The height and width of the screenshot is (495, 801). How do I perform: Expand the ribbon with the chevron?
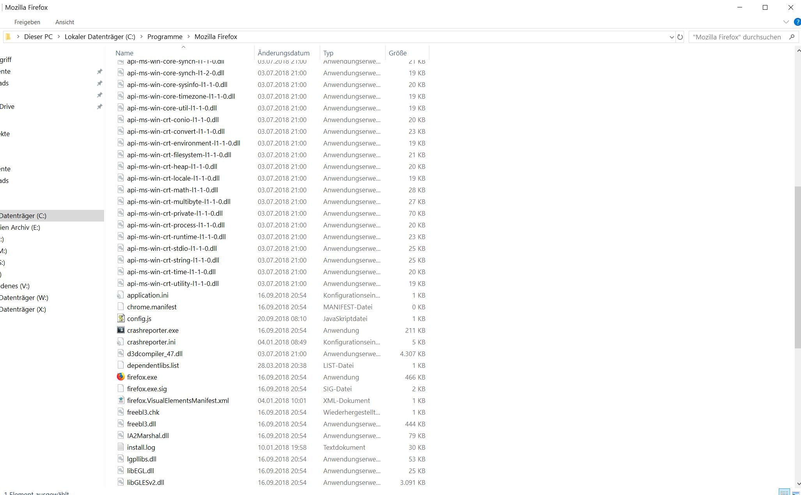coord(786,22)
